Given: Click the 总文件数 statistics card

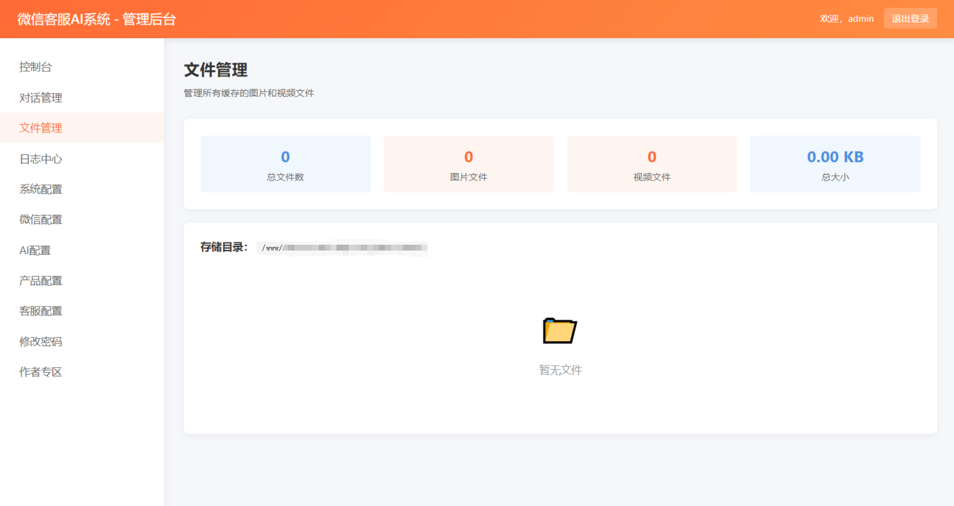Looking at the screenshot, I should (285, 164).
